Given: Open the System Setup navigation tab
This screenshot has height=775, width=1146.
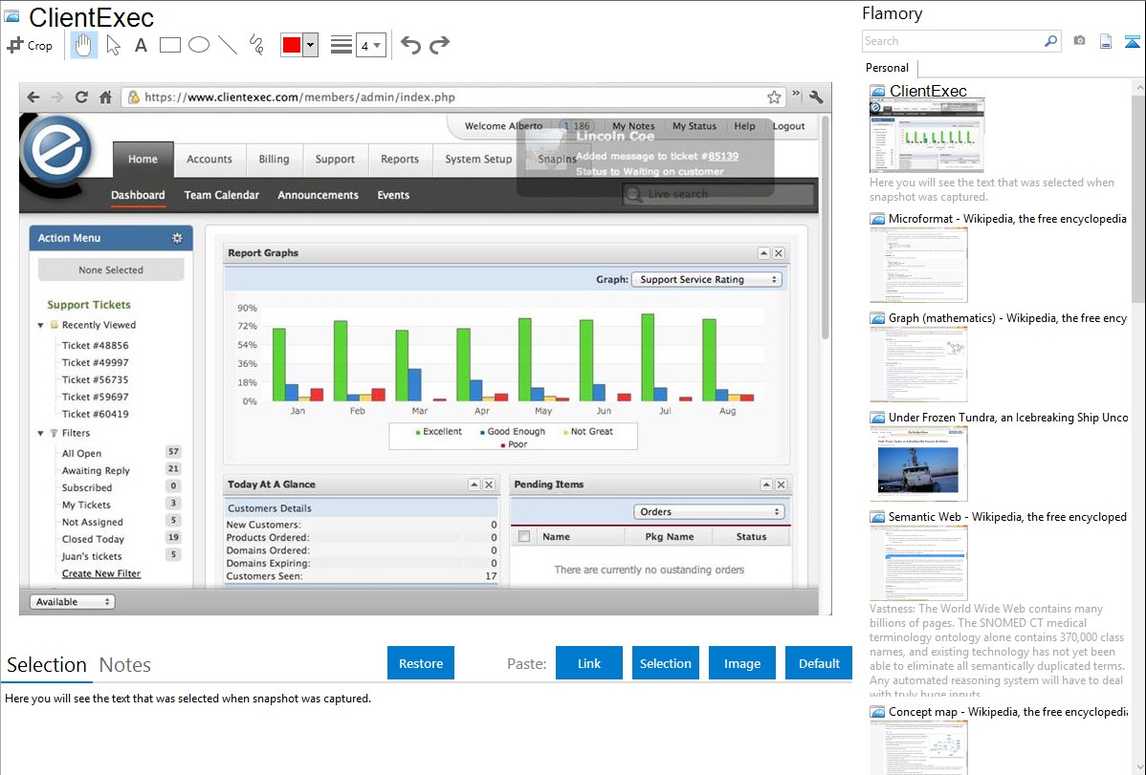Looking at the screenshot, I should coord(478,160).
